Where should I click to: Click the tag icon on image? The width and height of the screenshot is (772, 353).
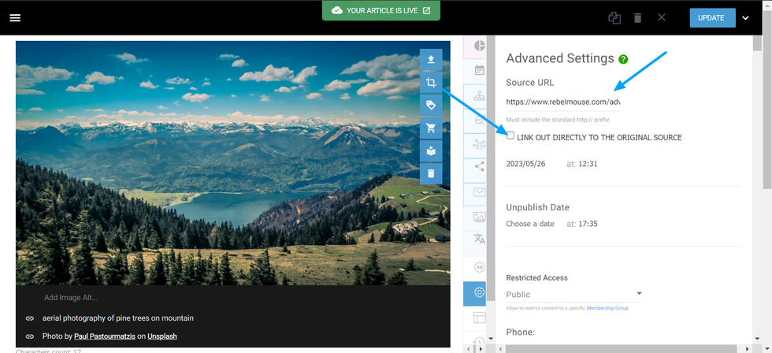(431, 106)
